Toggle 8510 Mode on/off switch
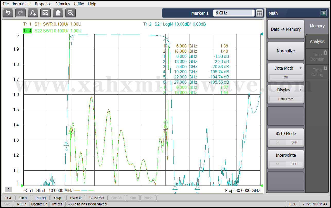This screenshot has width=331, height=208. [x=286, y=142]
